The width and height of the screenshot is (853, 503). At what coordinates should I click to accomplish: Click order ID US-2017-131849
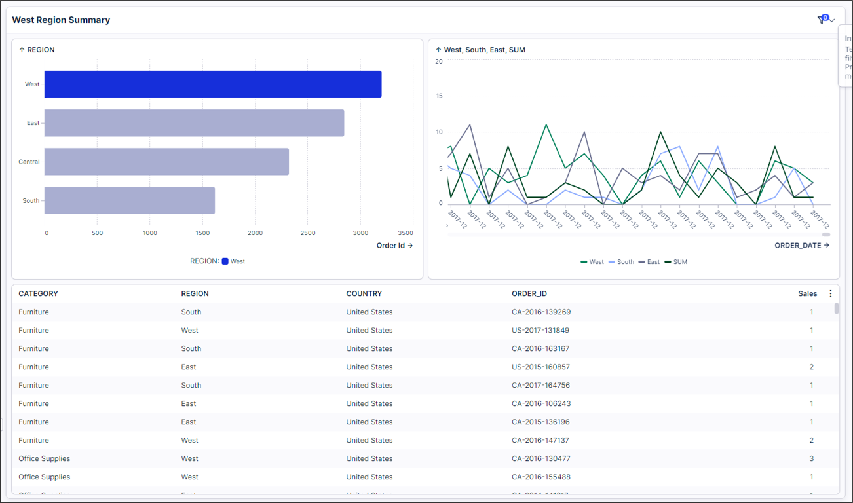tap(540, 331)
